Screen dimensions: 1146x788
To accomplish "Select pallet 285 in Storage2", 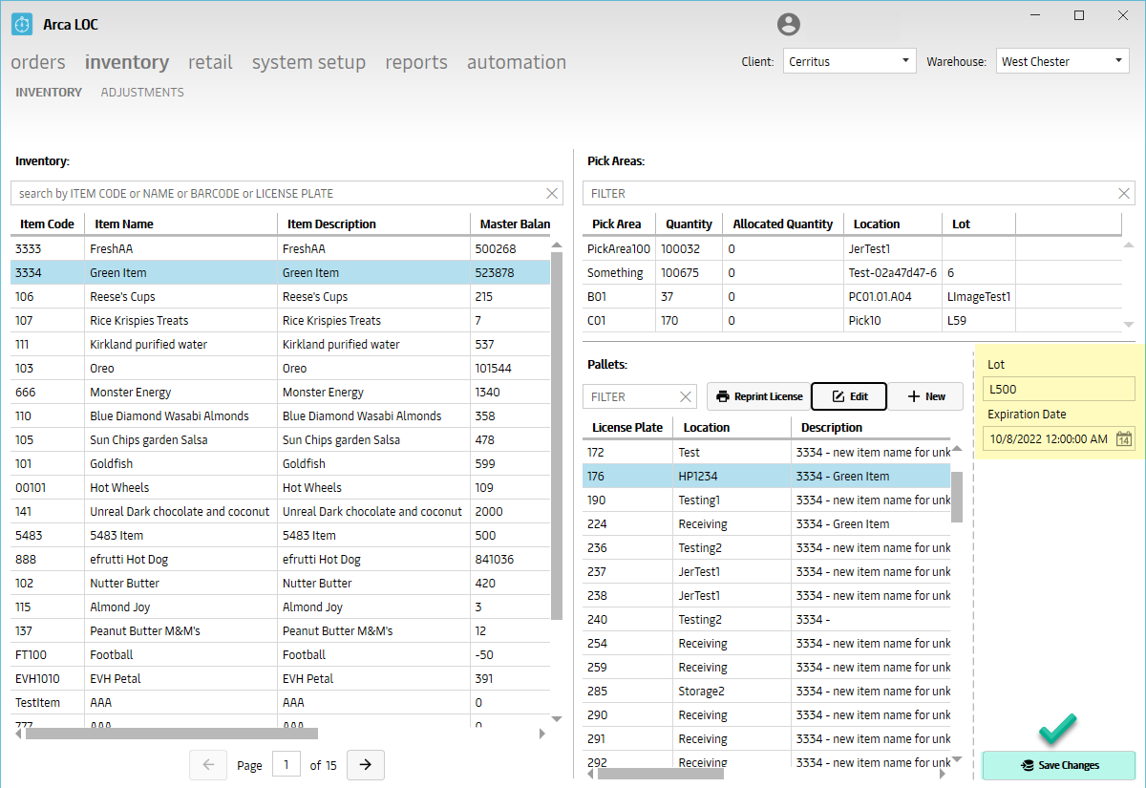I will tap(767, 692).
